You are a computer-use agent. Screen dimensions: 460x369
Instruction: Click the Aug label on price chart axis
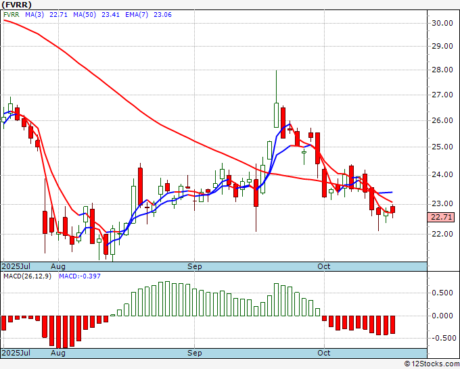click(57, 266)
